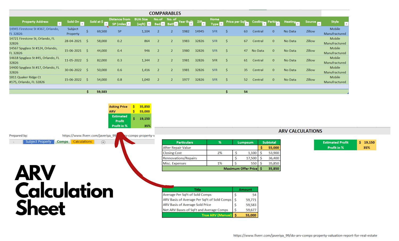Open the ZIP column filter dropdown
This screenshot has height=241, width=399.
pyautogui.click(x=204, y=24)
